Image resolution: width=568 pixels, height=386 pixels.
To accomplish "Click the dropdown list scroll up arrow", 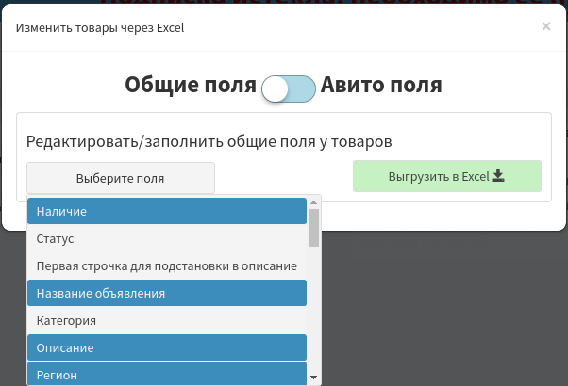I will [x=313, y=202].
